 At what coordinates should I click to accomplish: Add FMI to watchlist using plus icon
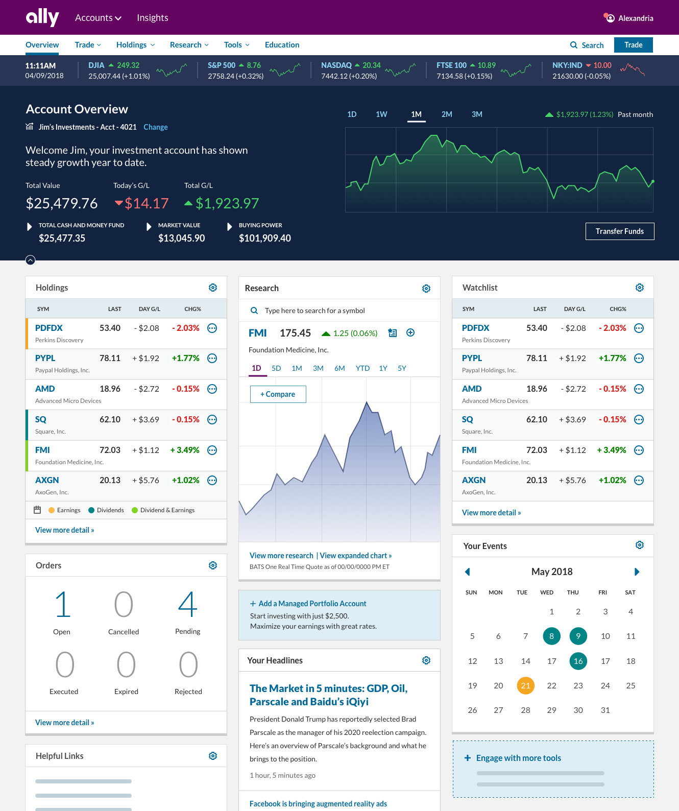click(410, 333)
